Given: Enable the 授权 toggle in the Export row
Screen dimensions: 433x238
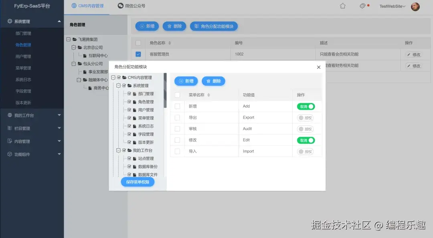Looking at the screenshot, I should (x=305, y=117).
